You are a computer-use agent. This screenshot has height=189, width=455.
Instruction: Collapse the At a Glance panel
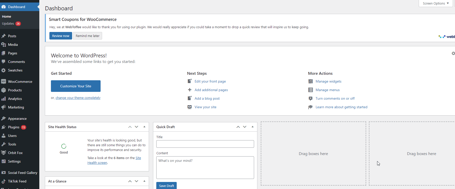coord(144,181)
